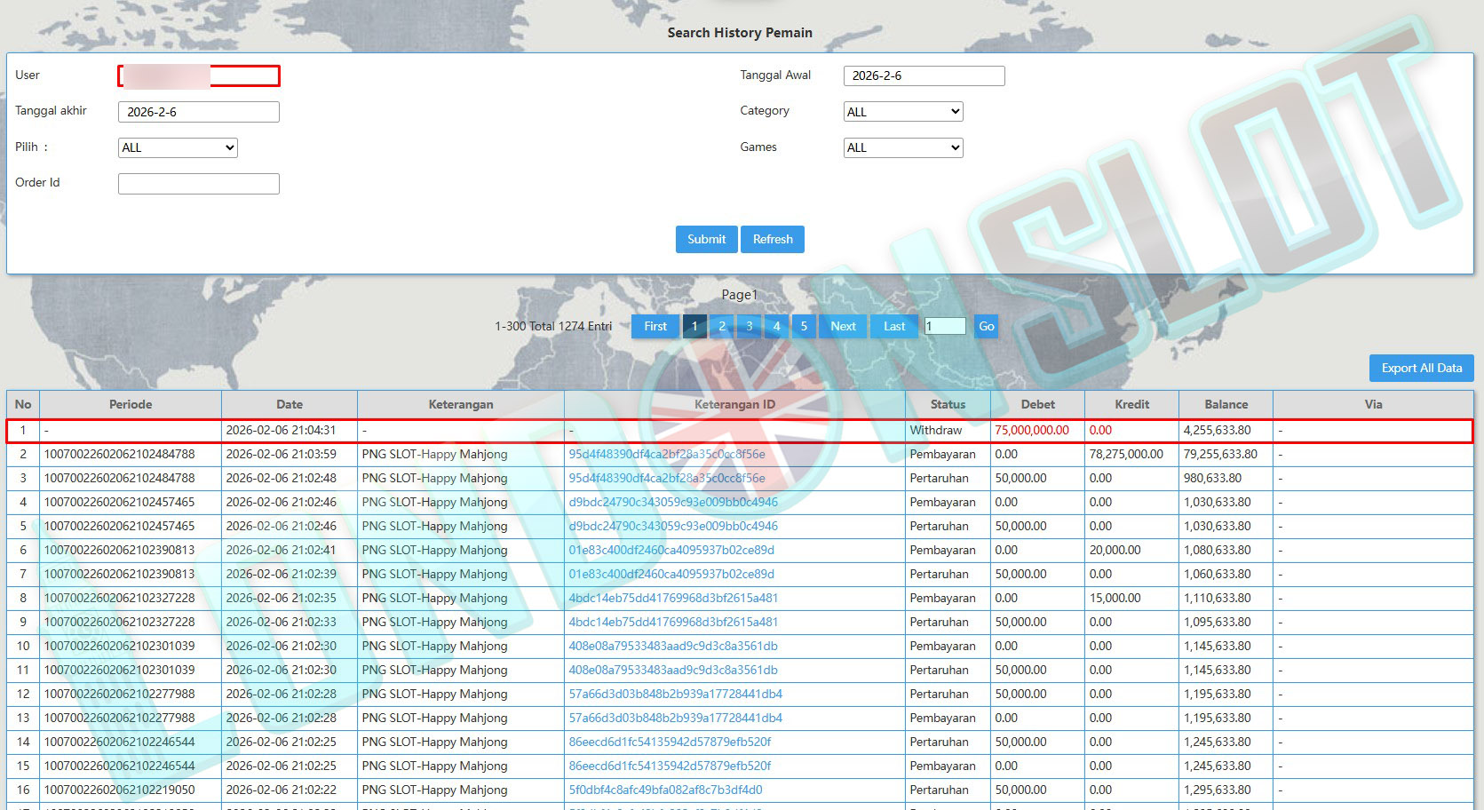Jump to the Last page

pyautogui.click(x=894, y=326)
